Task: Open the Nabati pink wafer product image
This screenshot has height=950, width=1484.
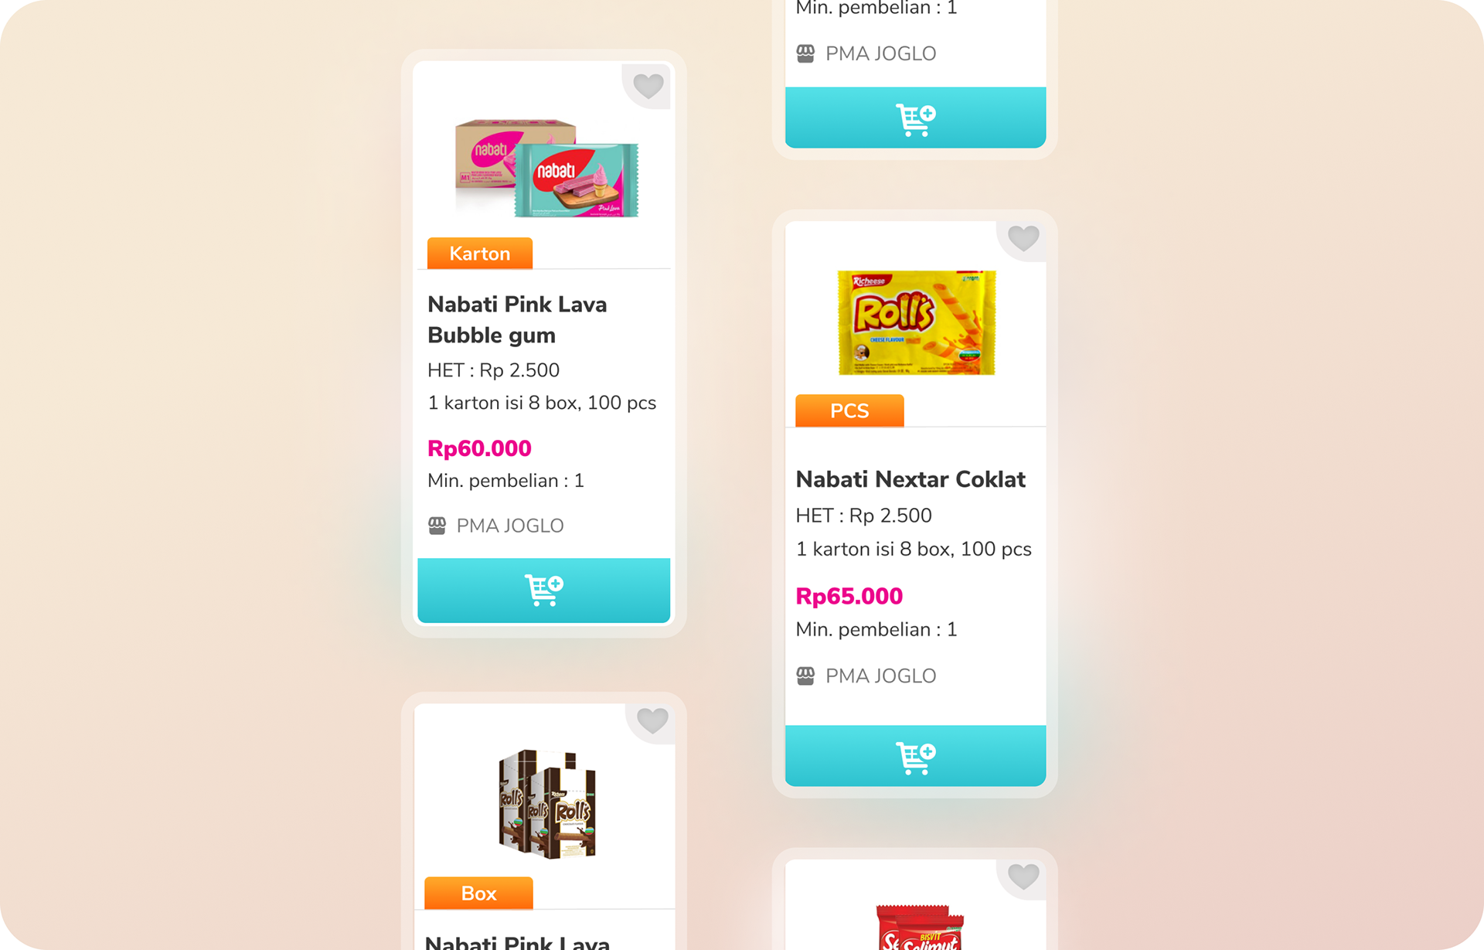Action: pos(546,168)
